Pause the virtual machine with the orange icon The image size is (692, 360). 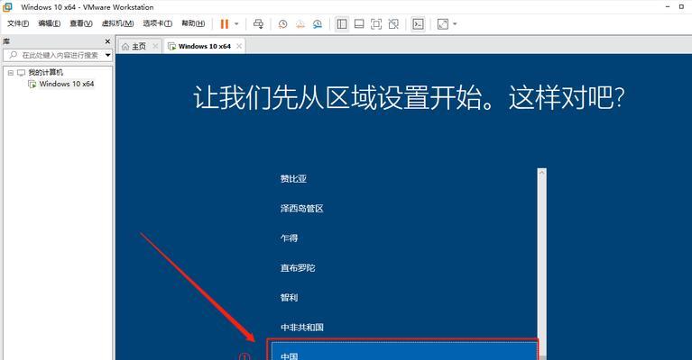(x=224, y=23)
